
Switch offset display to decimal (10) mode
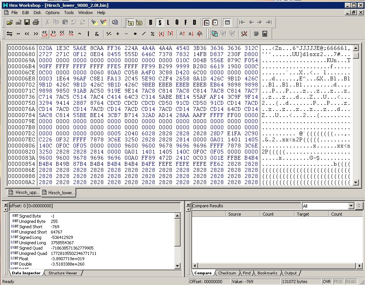click(x=139, y=22)
